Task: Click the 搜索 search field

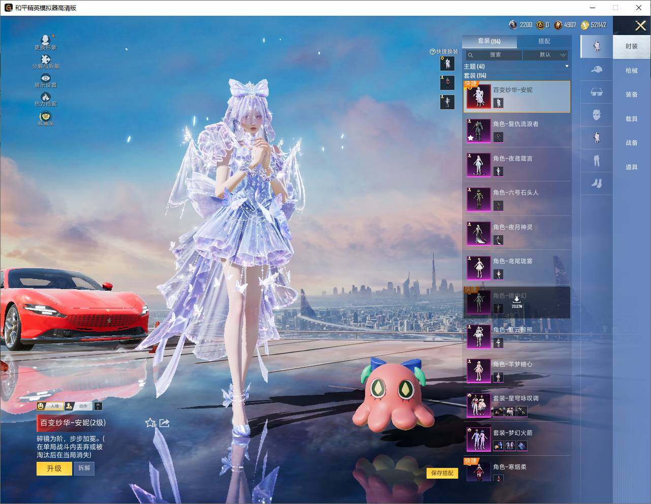Action: click(x=493, y=55)
